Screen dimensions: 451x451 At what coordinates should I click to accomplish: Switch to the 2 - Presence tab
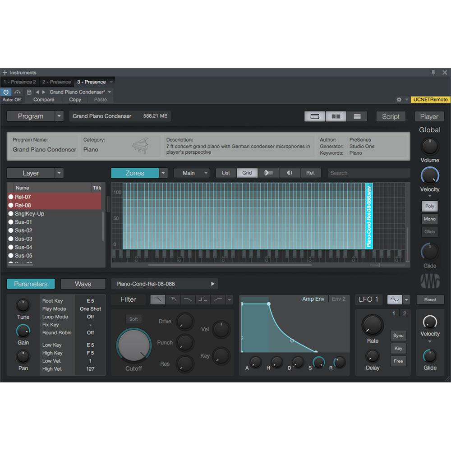[x=56, y=82]
